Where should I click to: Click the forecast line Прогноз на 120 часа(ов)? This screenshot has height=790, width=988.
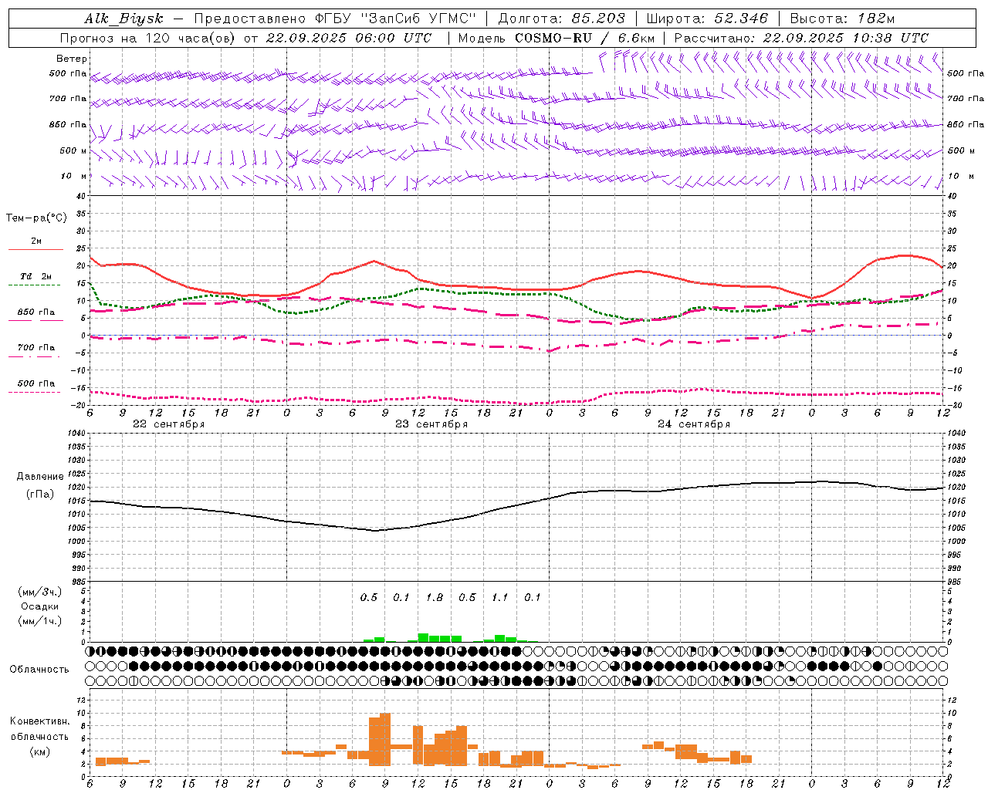148,38
